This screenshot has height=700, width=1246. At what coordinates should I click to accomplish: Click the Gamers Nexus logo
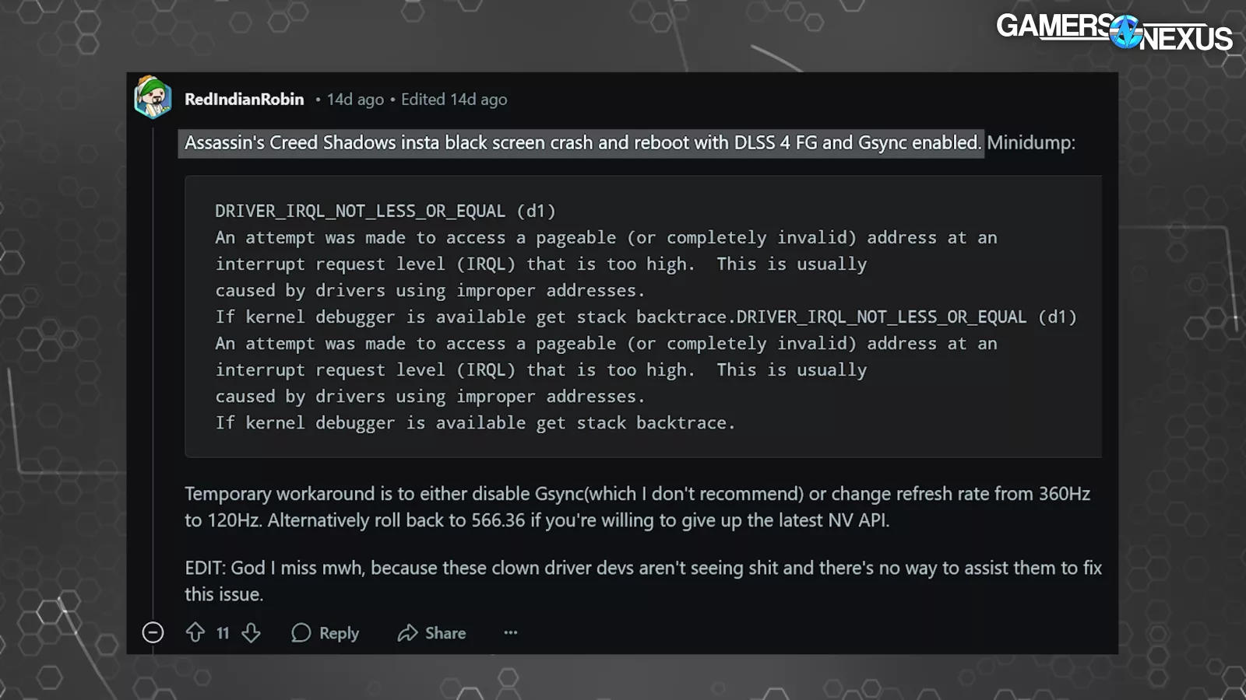(x=1114, y=32)
